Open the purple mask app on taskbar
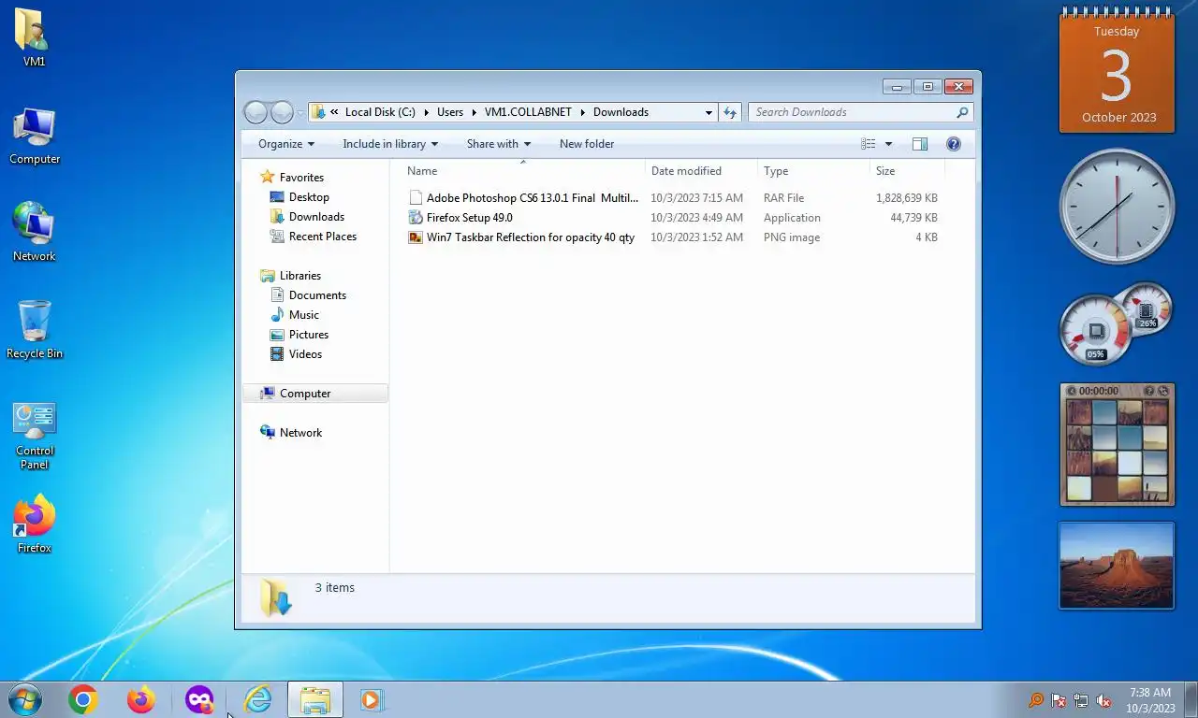Screen dimensions: 1198x718 (199, 699)
